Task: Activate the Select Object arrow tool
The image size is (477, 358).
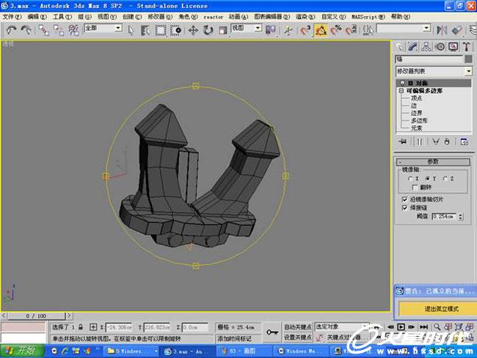Action: (x=131, y=30)
